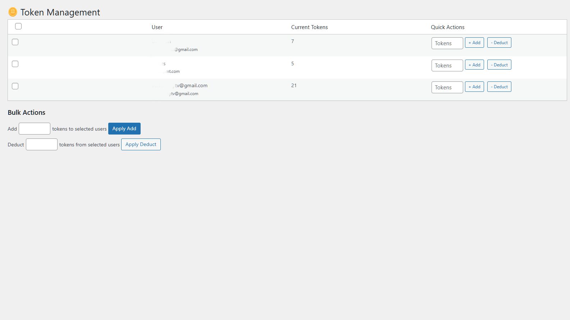
Task: Click the User column header
Action: tap(157, 27)
